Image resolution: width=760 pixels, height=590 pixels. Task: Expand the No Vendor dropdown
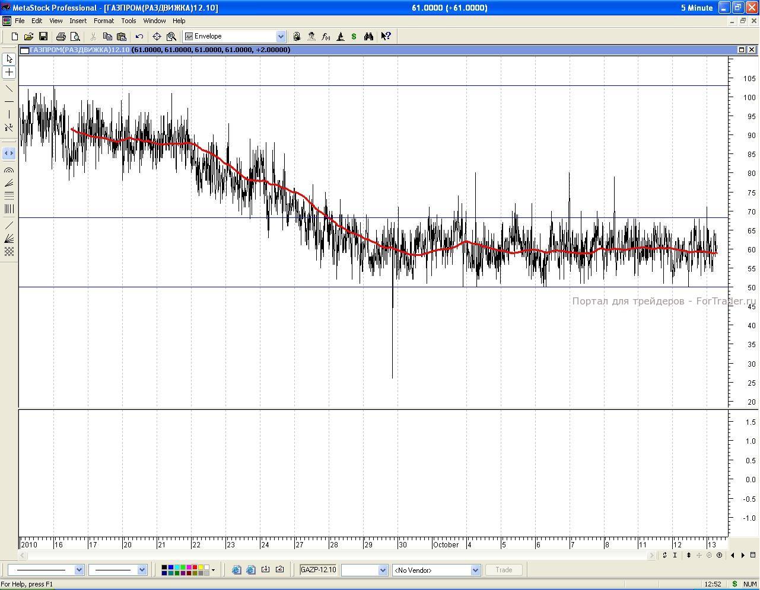475,570
